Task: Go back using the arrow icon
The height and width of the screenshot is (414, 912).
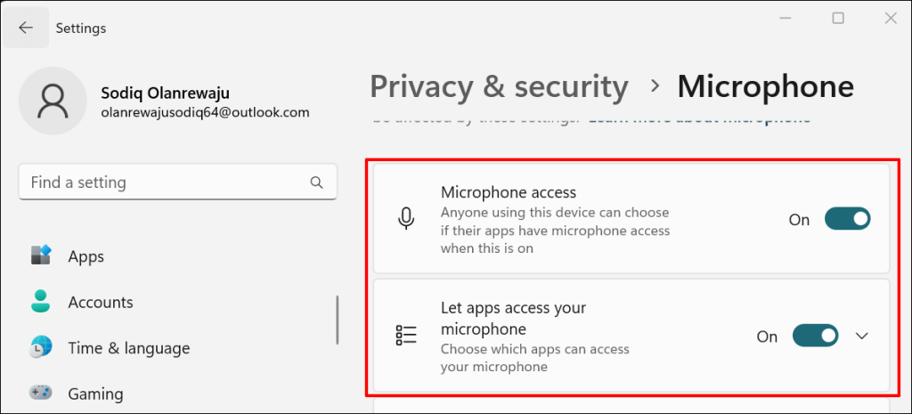Action: click(26, 28)
